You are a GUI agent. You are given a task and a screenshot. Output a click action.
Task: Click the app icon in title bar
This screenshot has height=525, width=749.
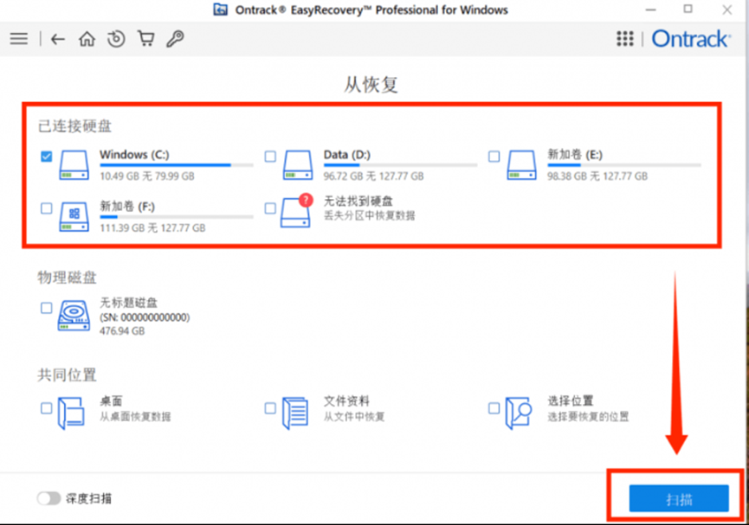[x=220, y=10]
